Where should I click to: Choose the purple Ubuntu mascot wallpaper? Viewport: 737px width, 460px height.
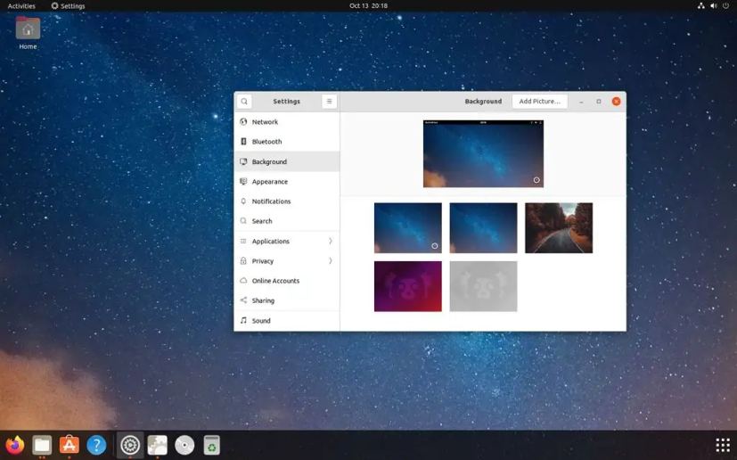(408, 286)
